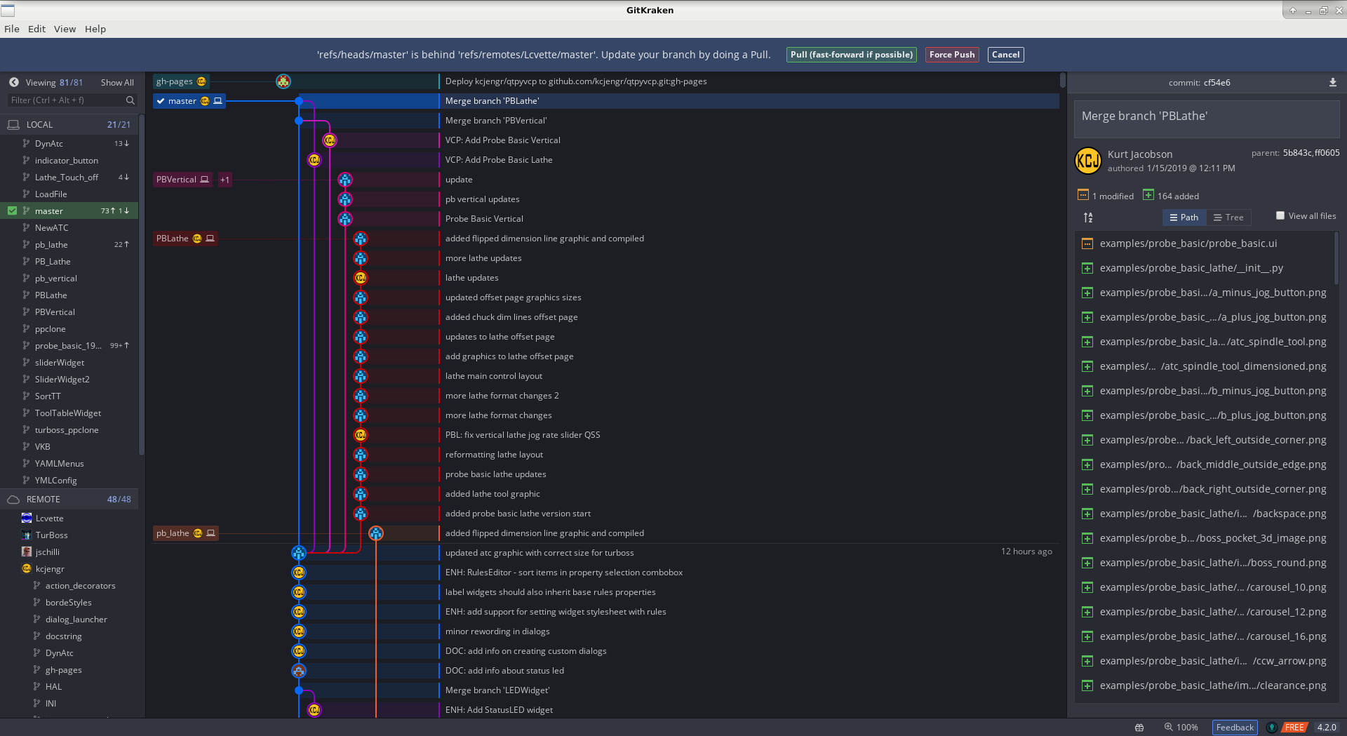The height and width of the screenshot is (736, 1347).
Task: Click the Force Push button
Action: point(952,55)
